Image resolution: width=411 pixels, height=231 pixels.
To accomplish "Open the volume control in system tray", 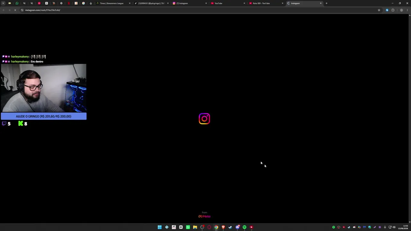I will 394,227.
